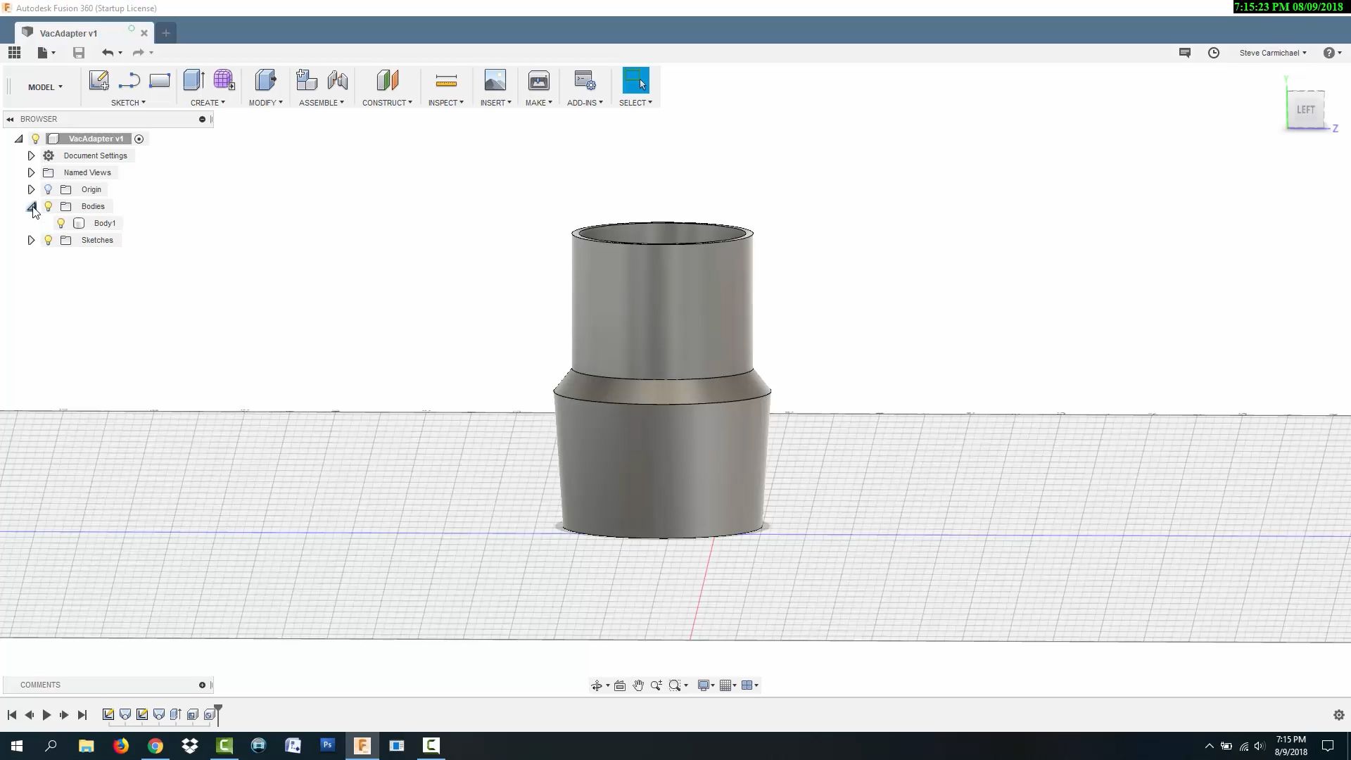Toggle Origin folder visibility
This screenshot has height=760, width=1351.
(x=48, y=189)
